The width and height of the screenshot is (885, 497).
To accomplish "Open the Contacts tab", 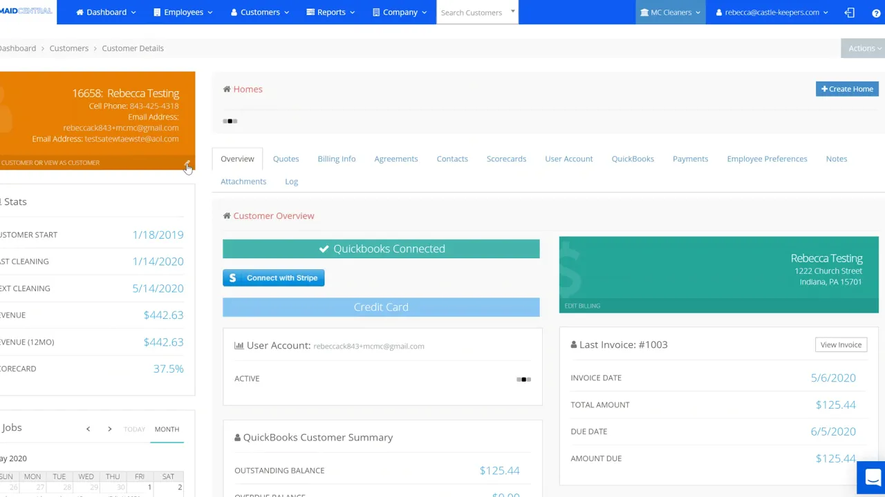I will 452,159.
